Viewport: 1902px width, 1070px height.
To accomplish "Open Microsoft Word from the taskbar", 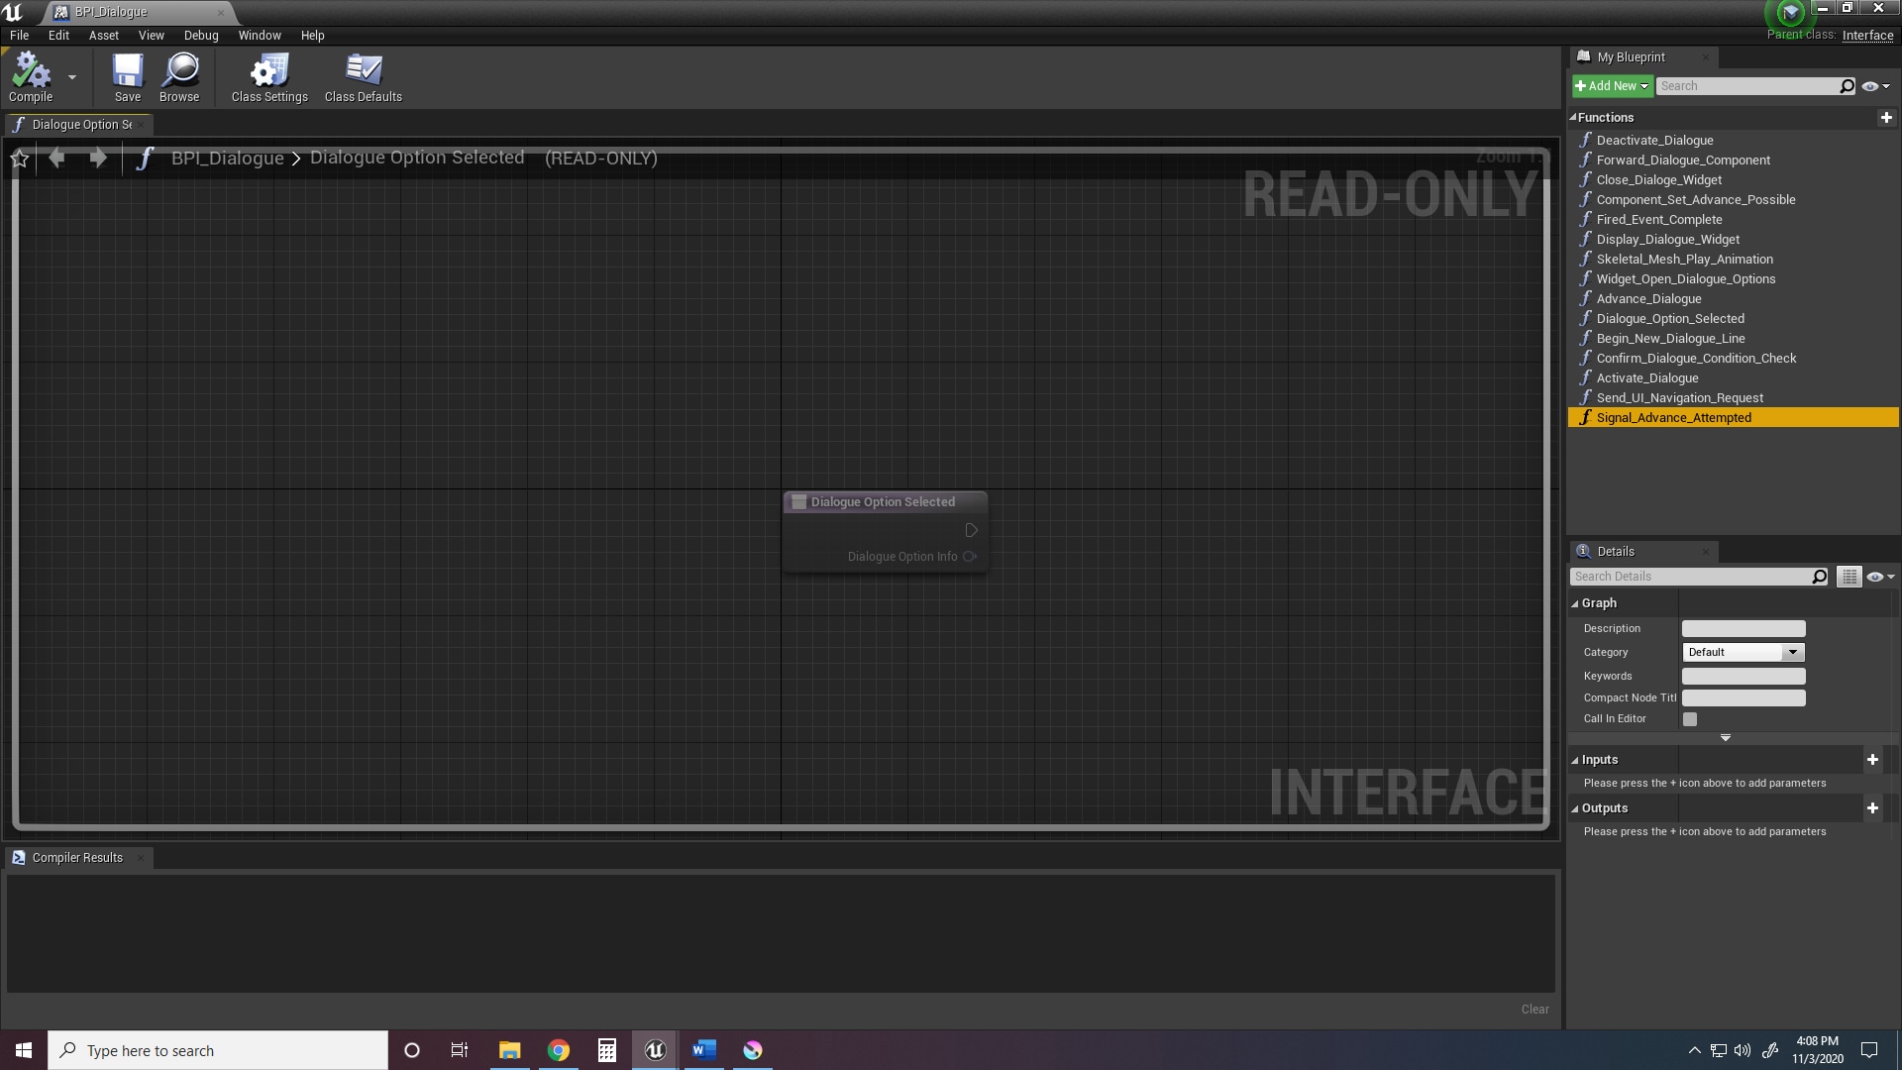I will (704, 1049).
